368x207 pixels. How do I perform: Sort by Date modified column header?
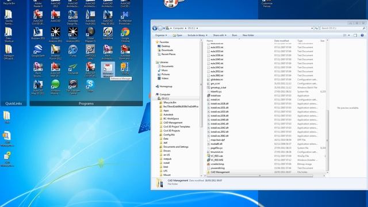point(281,41)
